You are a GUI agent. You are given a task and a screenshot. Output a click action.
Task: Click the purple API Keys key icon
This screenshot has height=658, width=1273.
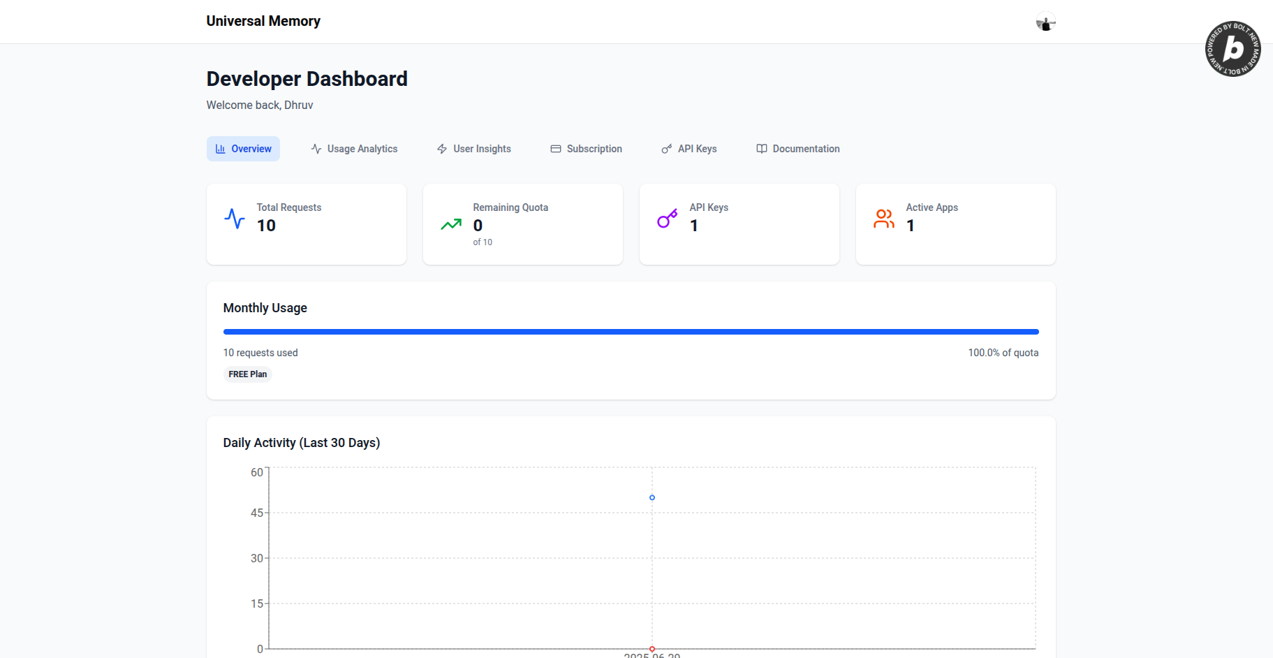point(668,219)
